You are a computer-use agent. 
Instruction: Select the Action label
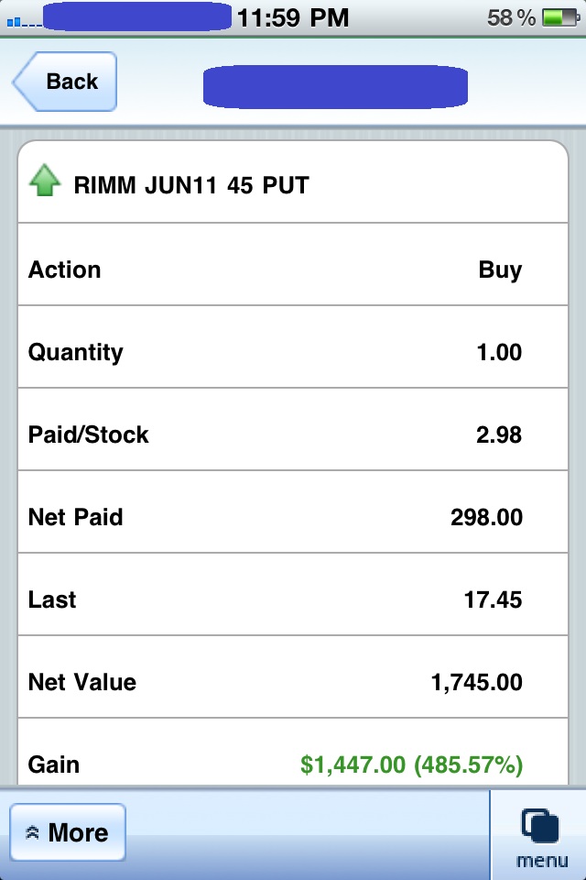click(64, 269)
